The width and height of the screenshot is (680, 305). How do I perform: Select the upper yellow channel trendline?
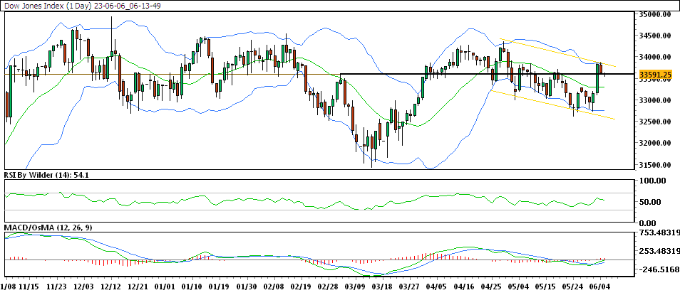tap(557, 53)
